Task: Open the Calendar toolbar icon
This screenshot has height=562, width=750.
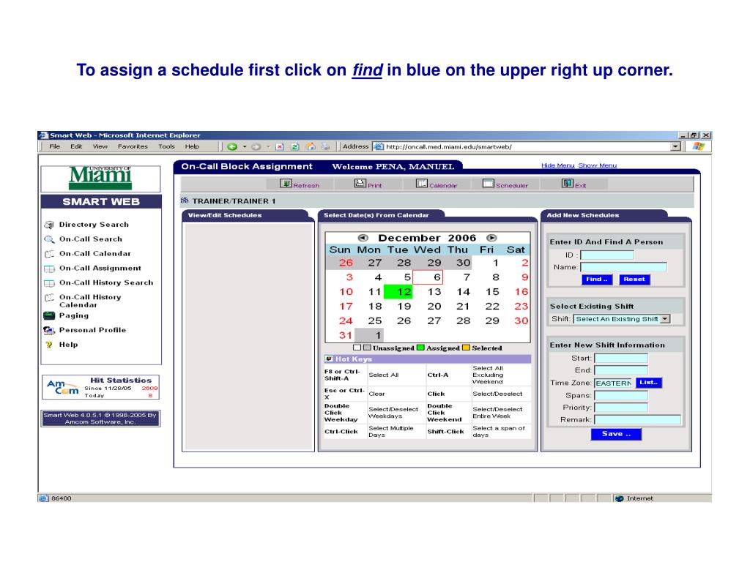Action: pos(421,183)
